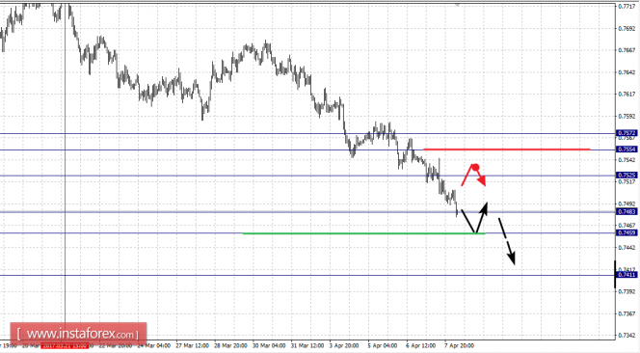The height and width of the screenshot is (353, 640).
Task: Click the 0.7525 price level tag
Action: coord(627,176)
